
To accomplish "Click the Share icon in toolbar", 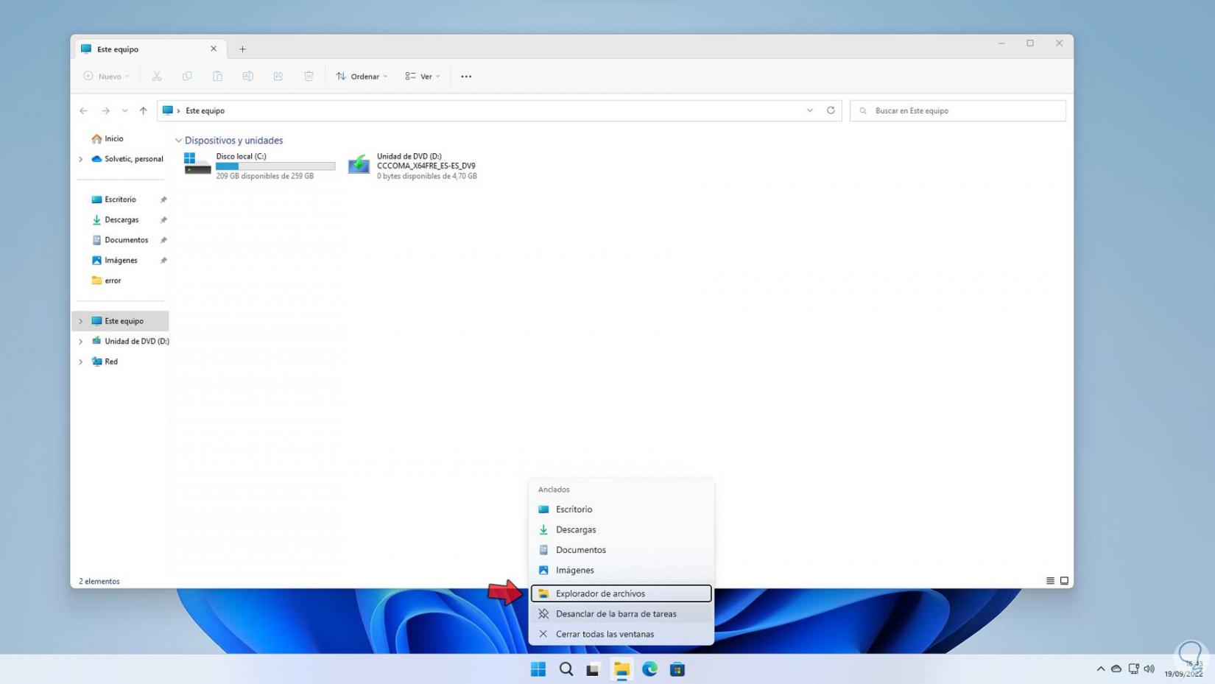I will coord(278,77).
